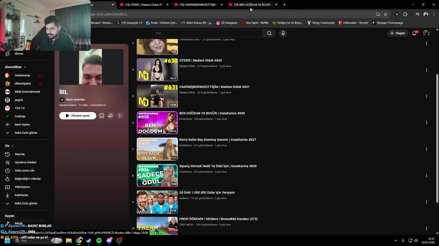Open options menu for InstaKarma #837 video
Screen dimensions: 439x246
426,149
